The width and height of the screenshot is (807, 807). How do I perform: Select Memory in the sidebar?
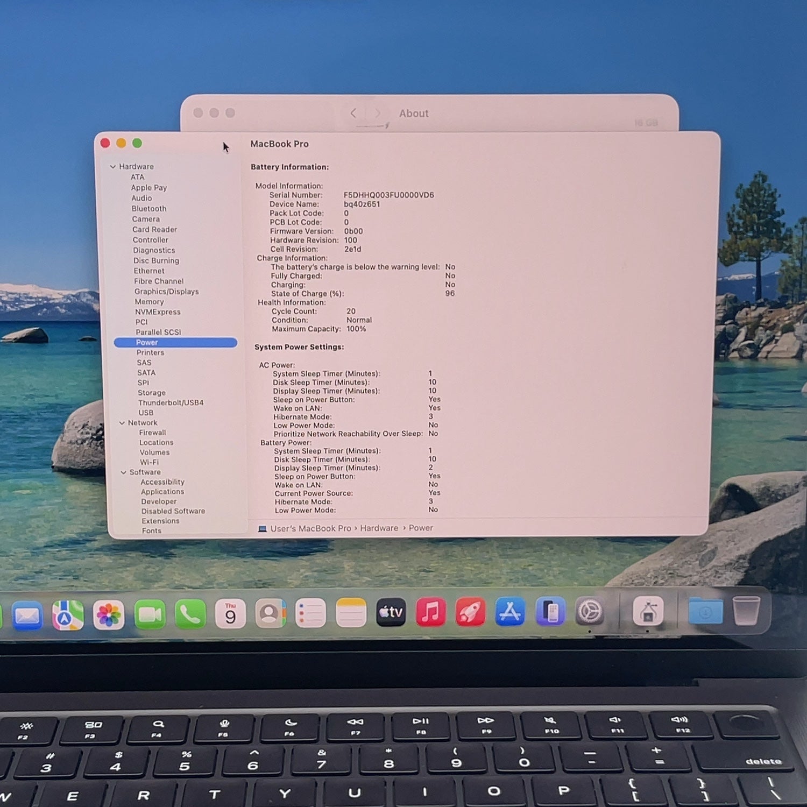click(x=149, y=302)
